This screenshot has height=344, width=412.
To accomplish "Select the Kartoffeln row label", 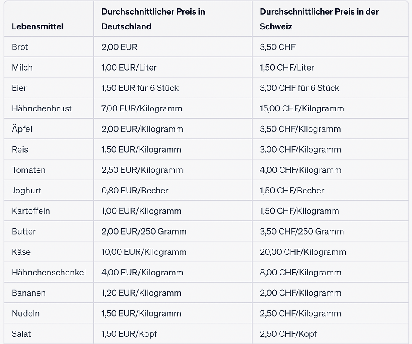I will tap(31, 211).
